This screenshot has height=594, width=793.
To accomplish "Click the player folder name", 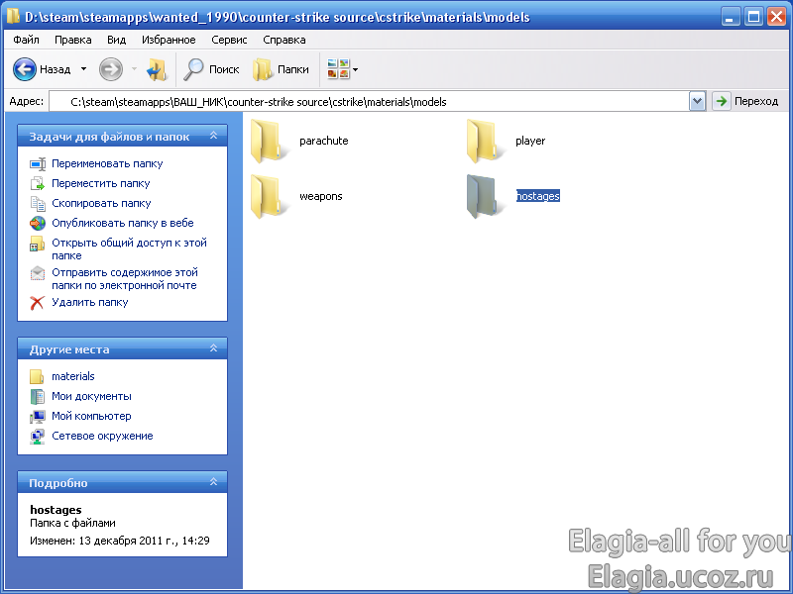I will (x=530, y=141).
